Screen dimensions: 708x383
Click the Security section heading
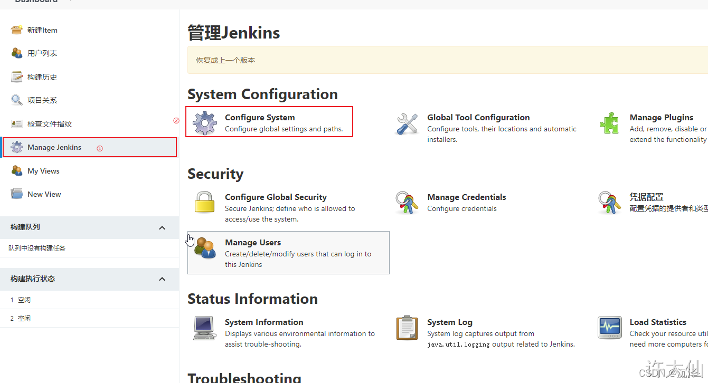click(x=215, y=174)
